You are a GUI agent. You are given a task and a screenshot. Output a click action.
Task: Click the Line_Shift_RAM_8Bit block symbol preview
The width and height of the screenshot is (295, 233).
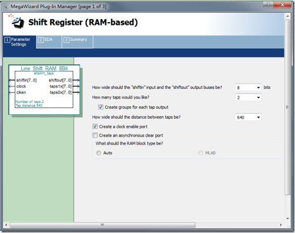coord(44,89)
